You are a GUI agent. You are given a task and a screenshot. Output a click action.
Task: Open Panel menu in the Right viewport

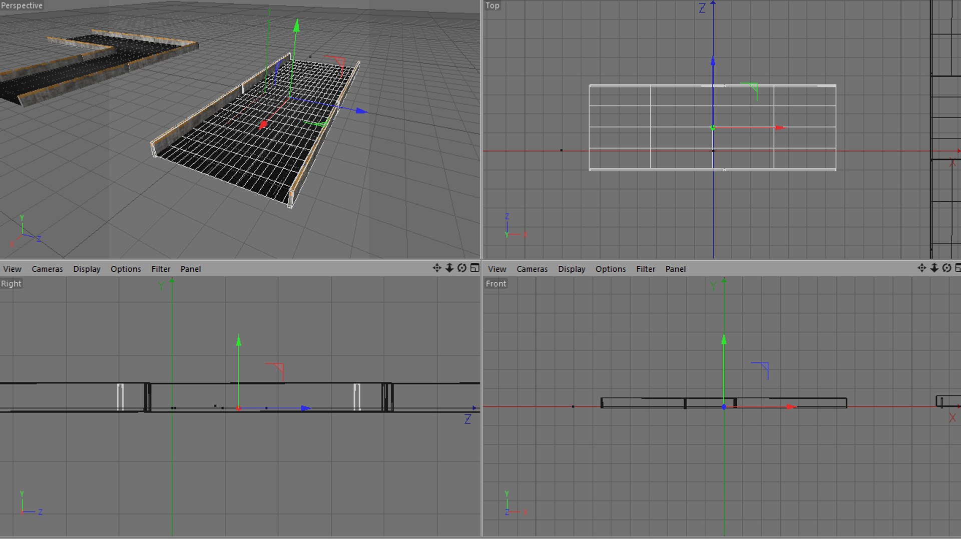(191, 269)
